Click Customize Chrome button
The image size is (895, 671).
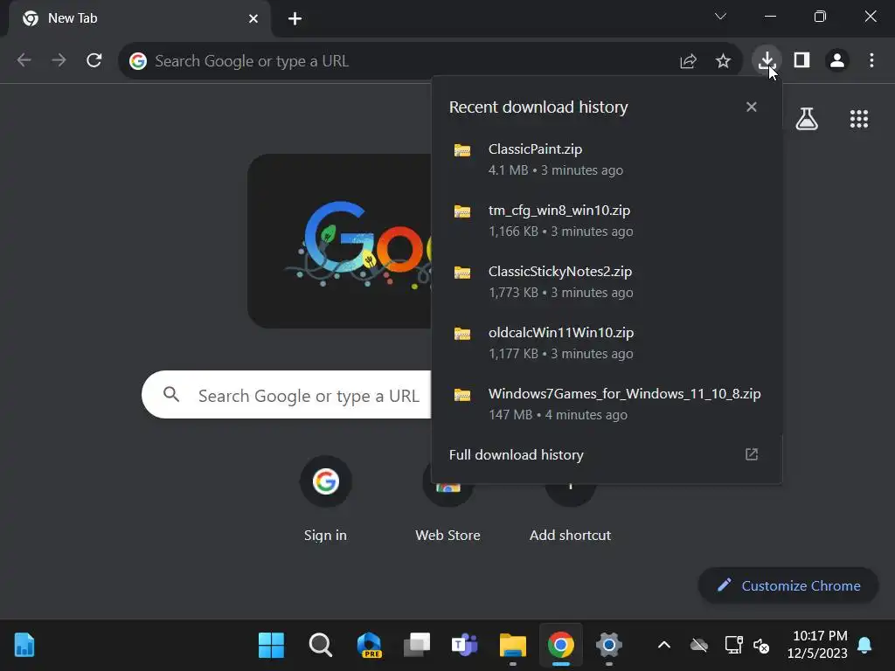(788, 585)
